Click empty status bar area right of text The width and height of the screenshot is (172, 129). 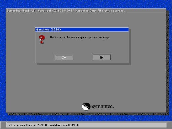pos(123,125)
